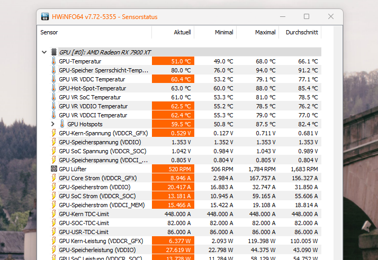
Task: Click thermometer icon of GPU VR VDDCI Temperatur
Action: click(x=54, y=115)
